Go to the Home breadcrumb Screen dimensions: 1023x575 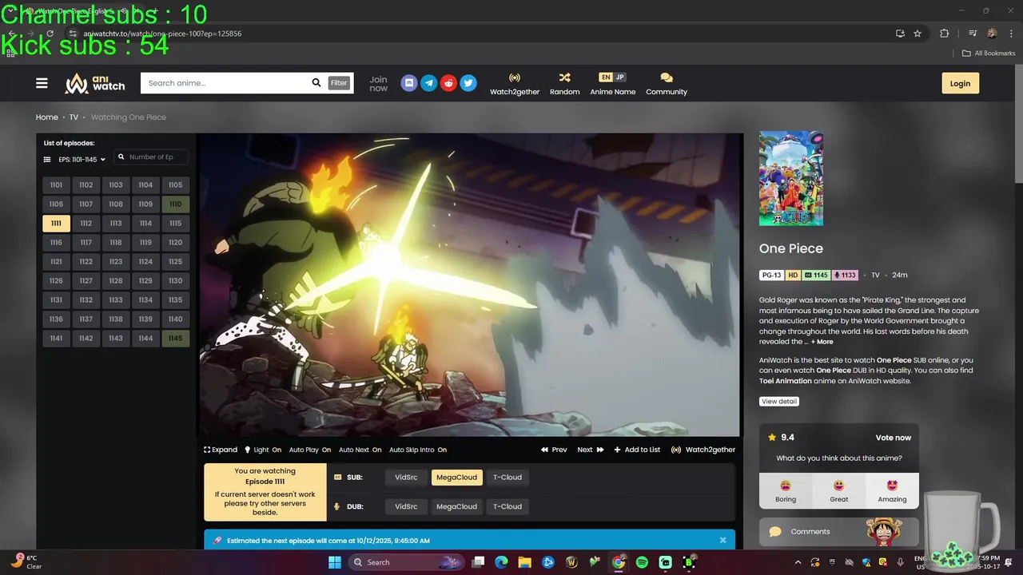[x=46, y=117]
